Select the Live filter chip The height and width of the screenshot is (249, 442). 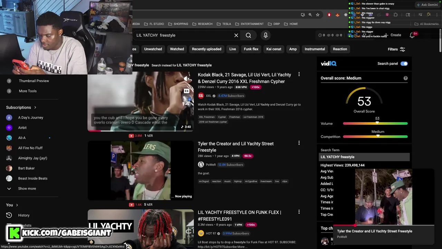(x=233, y=49)
